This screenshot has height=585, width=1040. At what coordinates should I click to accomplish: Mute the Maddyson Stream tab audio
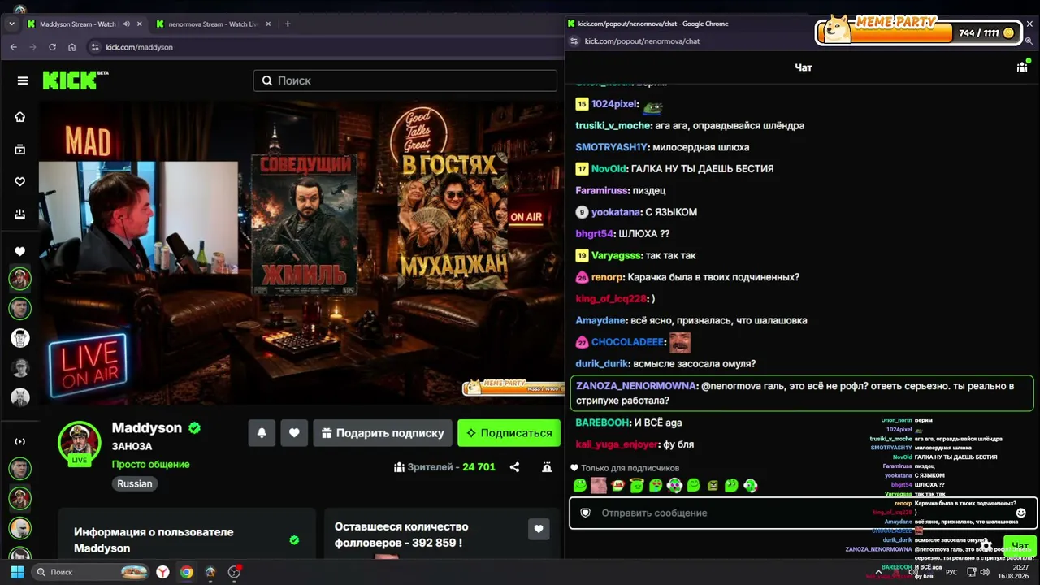[x=126, y=24]
